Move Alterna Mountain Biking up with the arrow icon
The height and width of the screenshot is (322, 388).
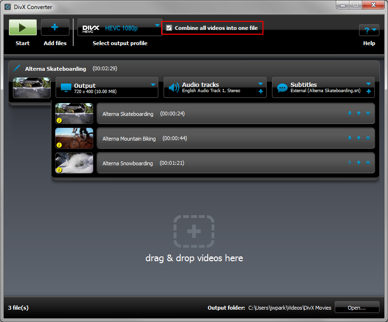pos(359,138)
